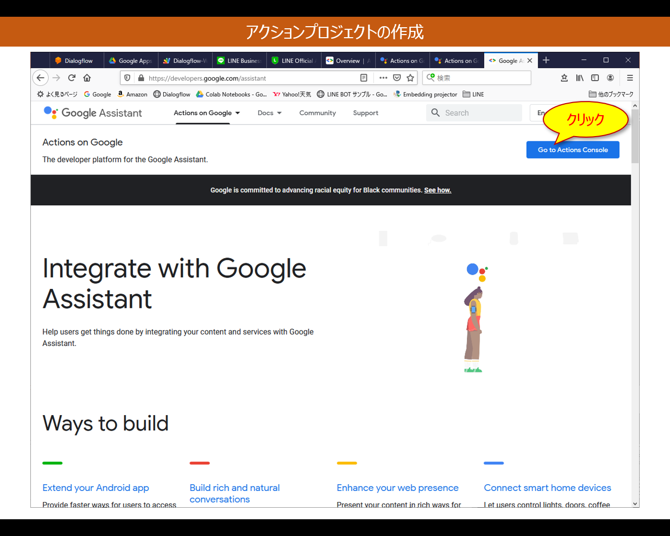Image resolution: width=670 pixels, height=536 pixels.
Task: Click the site Search field
Action: click(x=474, y=113)
